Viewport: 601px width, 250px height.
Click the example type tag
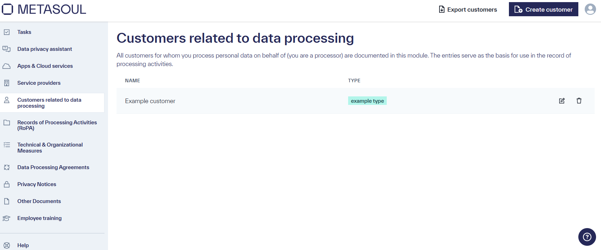point(367,101)
